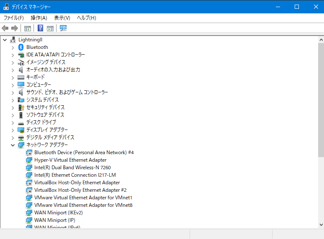Open the ヘルプ(H) menu
Screen dimensions: 324x239
point(87,18)
